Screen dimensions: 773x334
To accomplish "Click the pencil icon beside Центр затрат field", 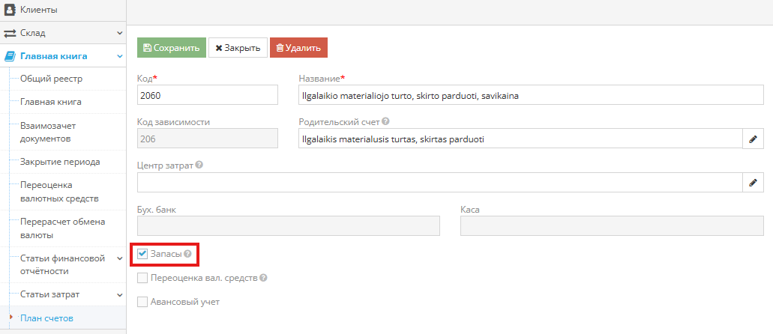I will 753,183.
